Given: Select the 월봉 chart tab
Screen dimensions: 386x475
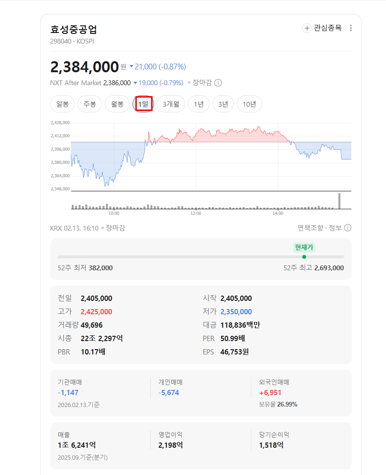Looking at the screenshot, I should 117,104.
